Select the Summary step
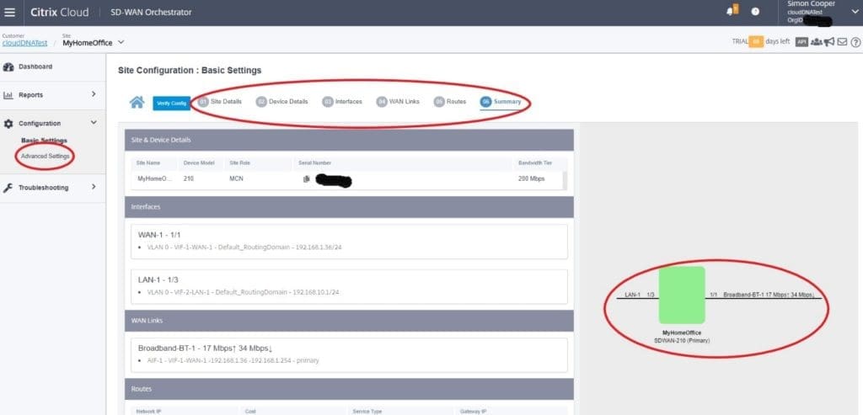The height and width of the screenshot is (415, 863). tap(501, 102)
